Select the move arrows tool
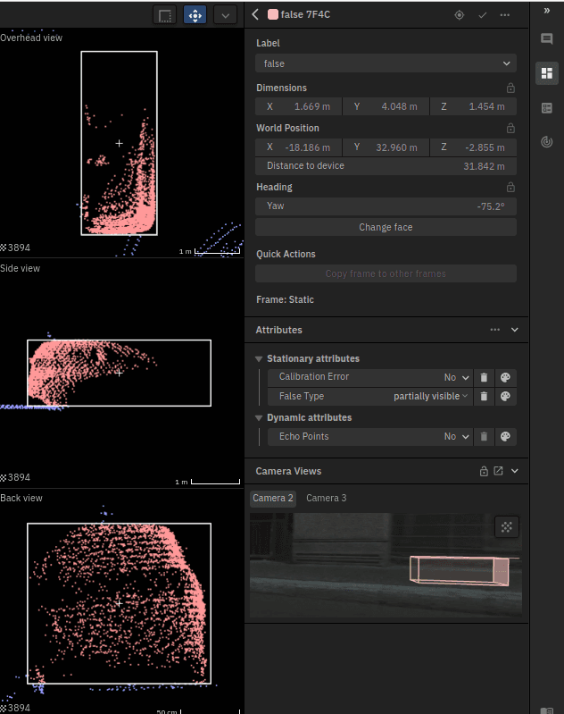This screenshot has height=714, width=564. coord(195,15)
